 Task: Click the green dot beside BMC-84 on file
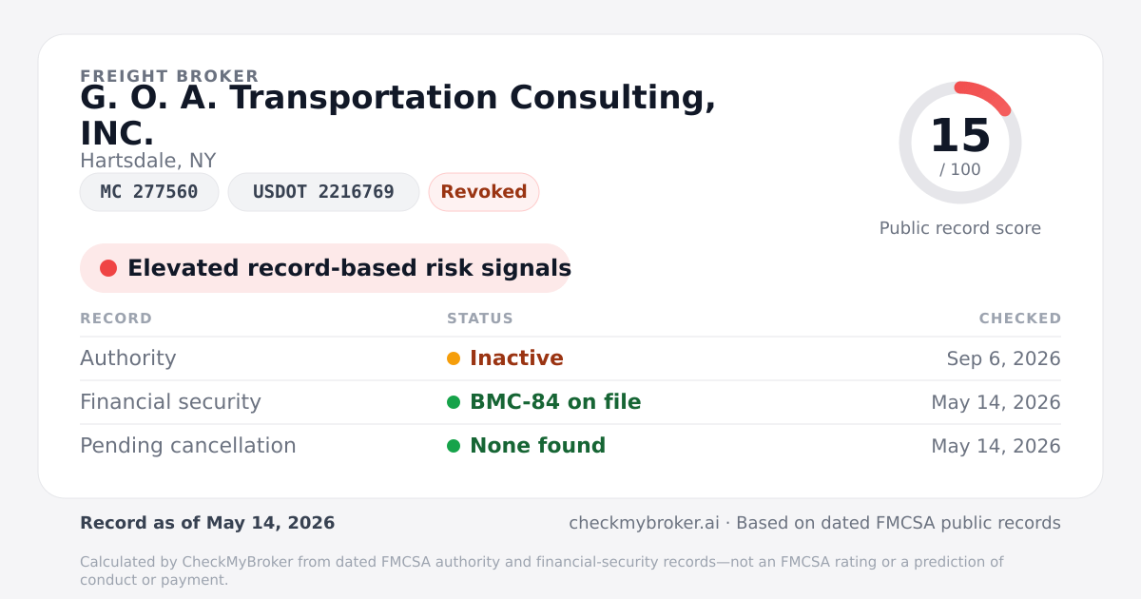tap(454, 402)
